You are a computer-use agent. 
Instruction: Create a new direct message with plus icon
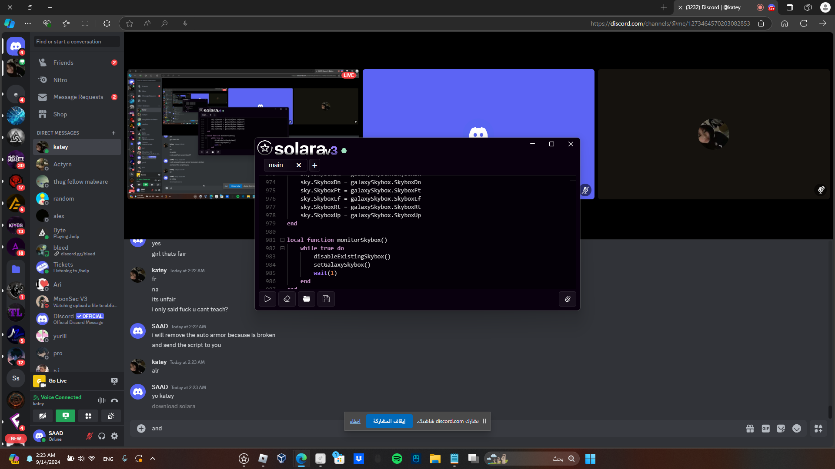point(114,133)
